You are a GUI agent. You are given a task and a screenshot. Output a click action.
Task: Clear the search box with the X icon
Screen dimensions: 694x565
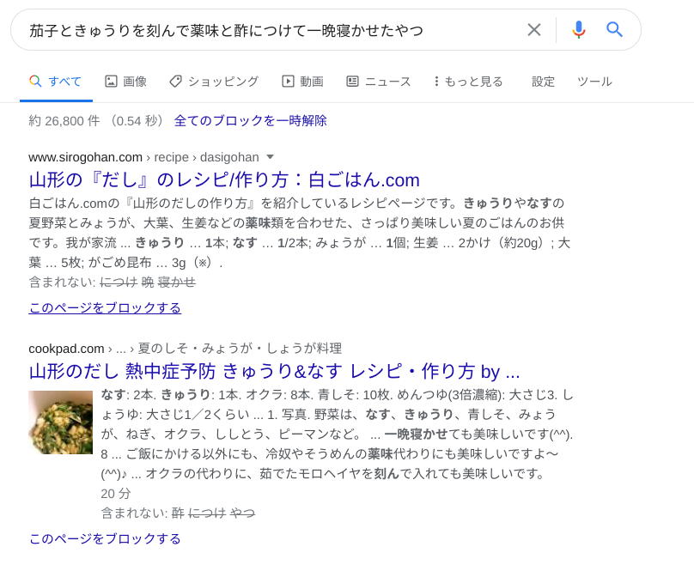(533, 30)
